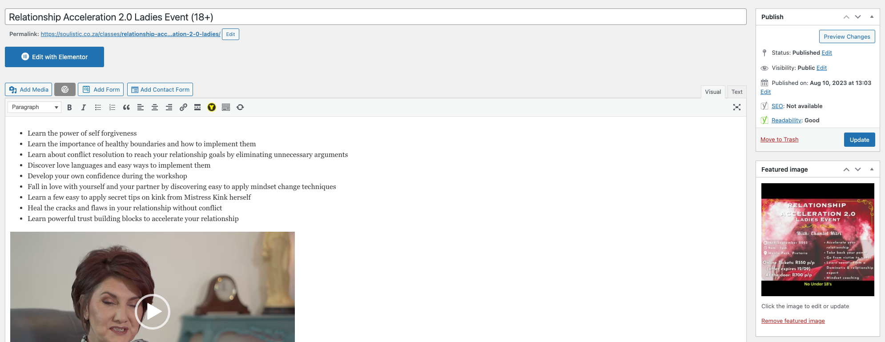The image size is (885, 342).
Task: Click the refresh arrows toolbar icon
Action: tap(240, 107)
